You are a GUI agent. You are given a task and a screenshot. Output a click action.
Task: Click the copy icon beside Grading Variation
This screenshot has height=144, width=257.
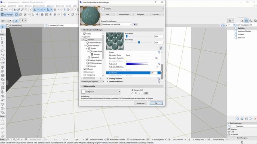159,79
